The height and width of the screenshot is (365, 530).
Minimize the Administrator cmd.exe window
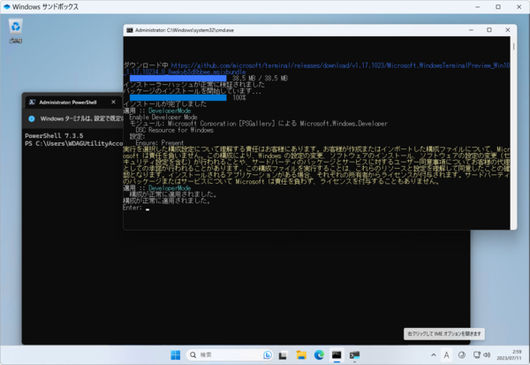click(x=471, y=30)
